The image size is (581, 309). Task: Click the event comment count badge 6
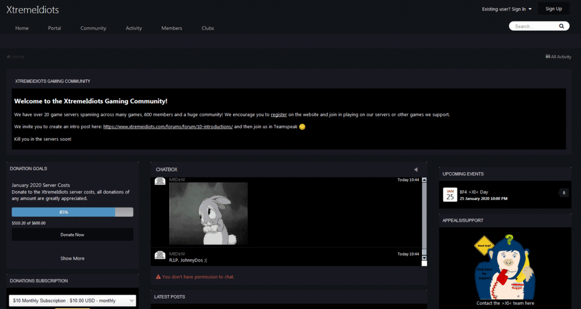tap(564, 192)
